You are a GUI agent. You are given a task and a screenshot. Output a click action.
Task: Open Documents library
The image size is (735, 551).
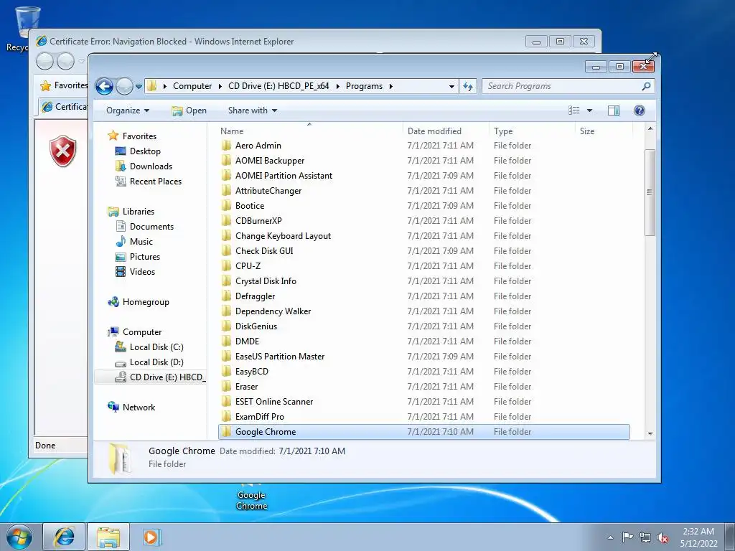(x=151, y=227)
